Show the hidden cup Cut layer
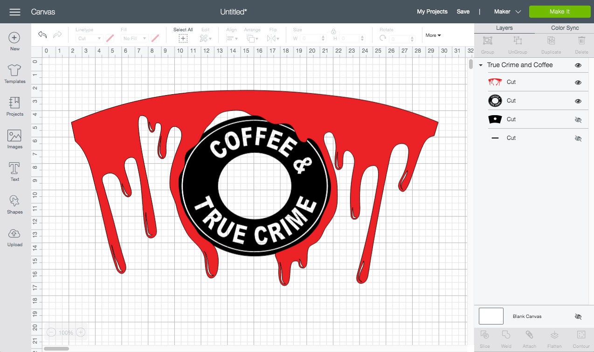 coord(578,119)
